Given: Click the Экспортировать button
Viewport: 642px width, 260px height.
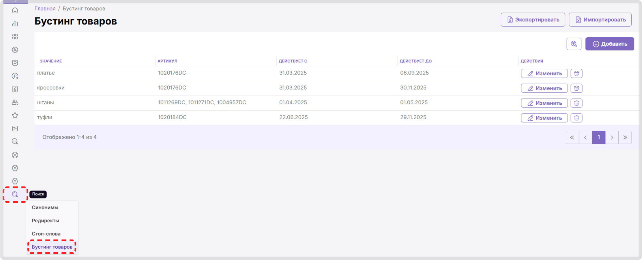Looking at the screenshot, I should 533,20.
